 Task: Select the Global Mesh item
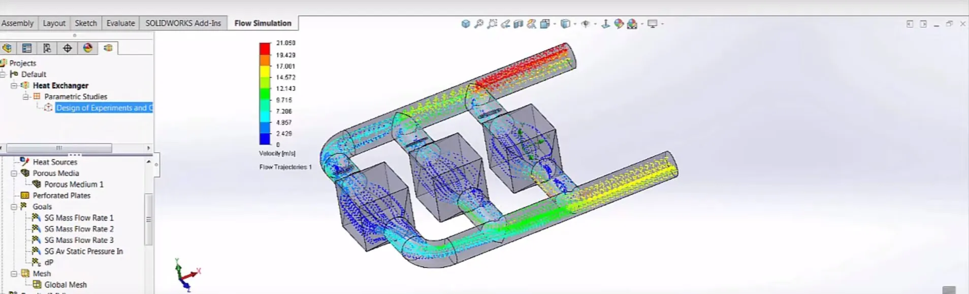tap(66, 285)
